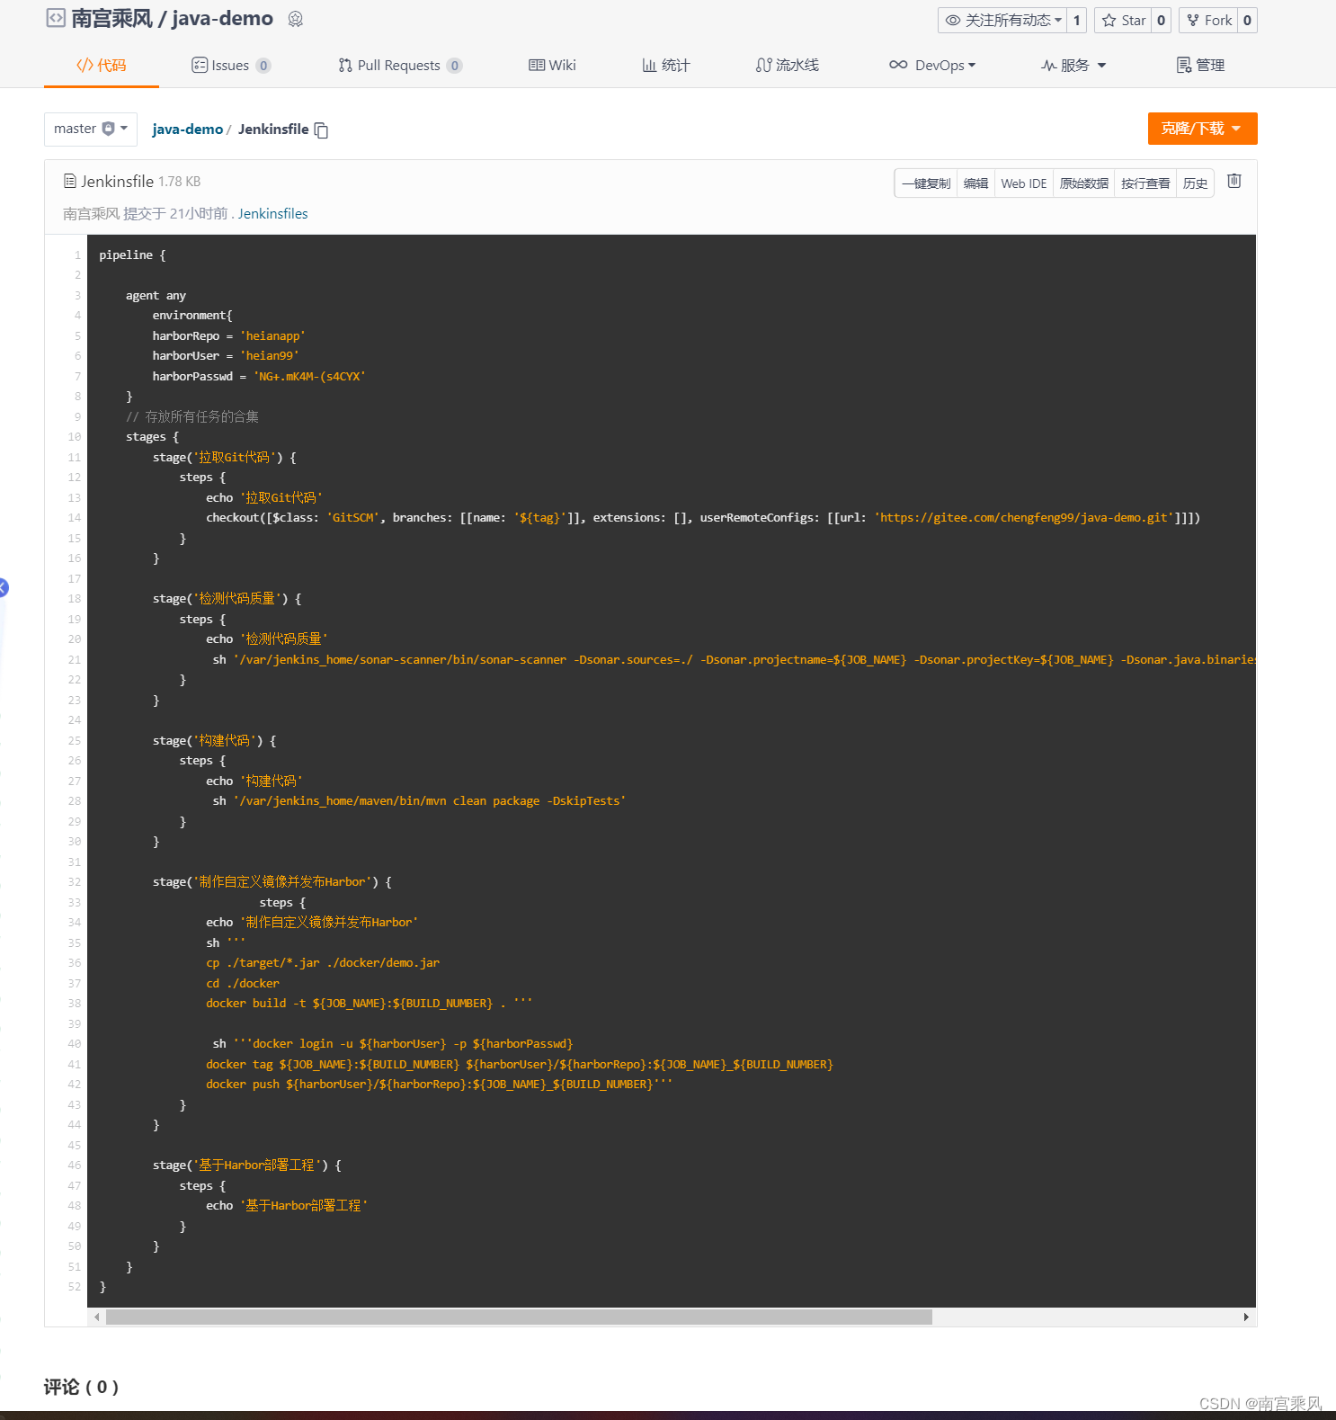Screen dimensions: 1336x1420
Task: Go to the Wiki tab
Action: click(552, 65)
